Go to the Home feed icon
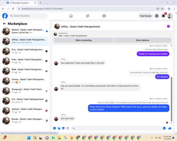This screenshot has height=141, width=177. (x=71, y=16)
